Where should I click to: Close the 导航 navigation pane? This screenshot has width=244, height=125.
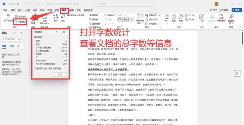click(x=21, y=33)
